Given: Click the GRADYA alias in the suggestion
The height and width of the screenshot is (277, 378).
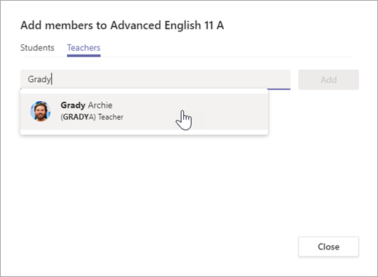Looking at the screenshot, I should [x=78, y=117].
